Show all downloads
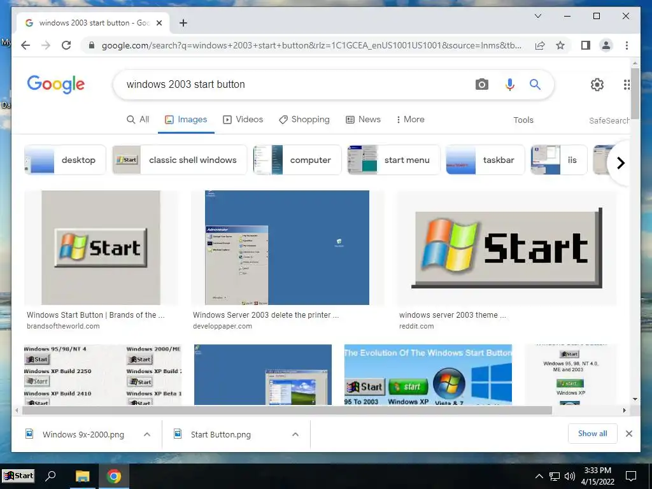The image size is (652, 489). point(593,434)
